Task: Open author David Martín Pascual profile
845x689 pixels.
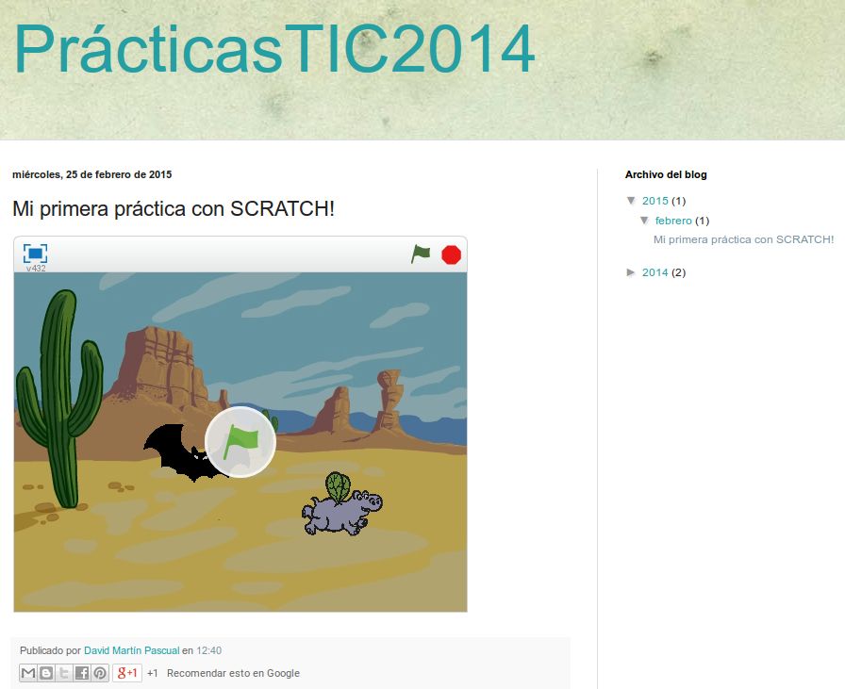Action: pos(131,650)
